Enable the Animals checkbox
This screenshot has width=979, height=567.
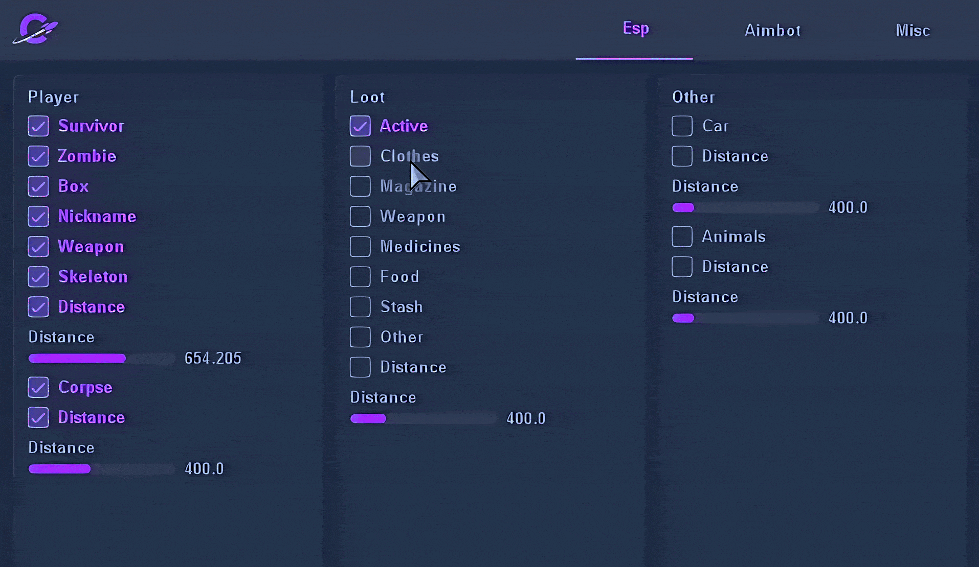(x=682, y=237)
